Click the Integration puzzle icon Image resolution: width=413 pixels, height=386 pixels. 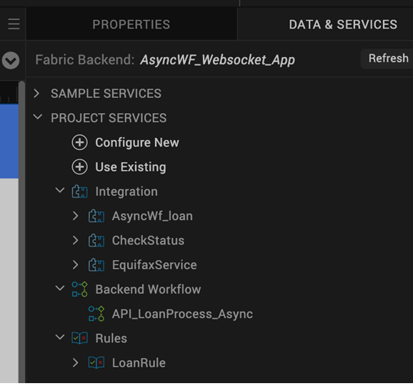click(x=79, y=192)
